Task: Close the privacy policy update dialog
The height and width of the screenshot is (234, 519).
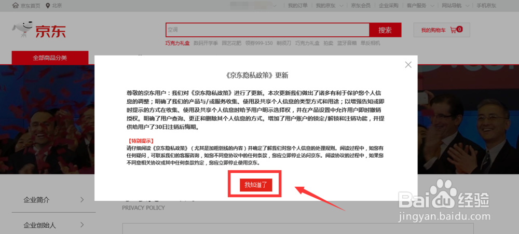Action: [408, 65]
